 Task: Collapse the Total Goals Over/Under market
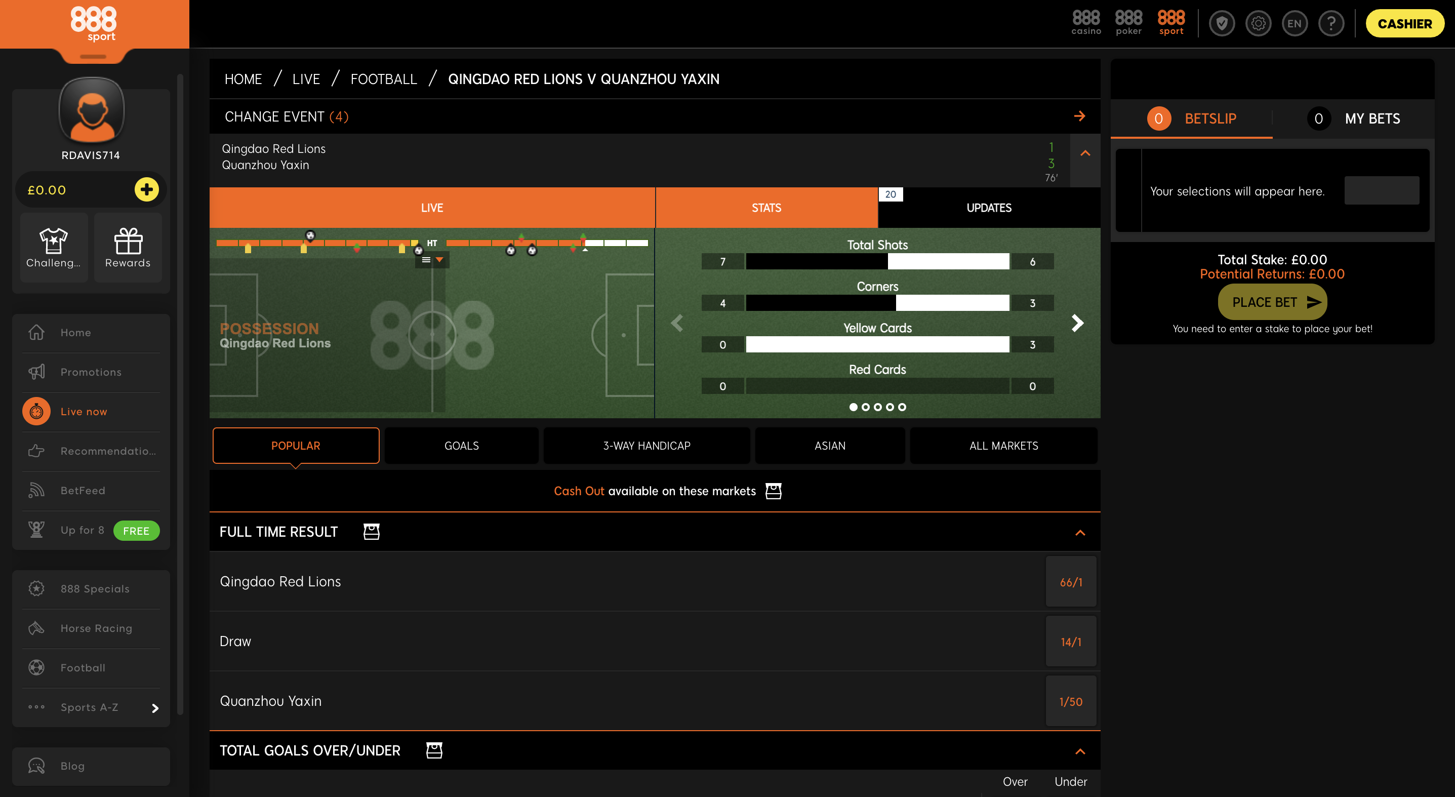click(x=1080, y=751)
